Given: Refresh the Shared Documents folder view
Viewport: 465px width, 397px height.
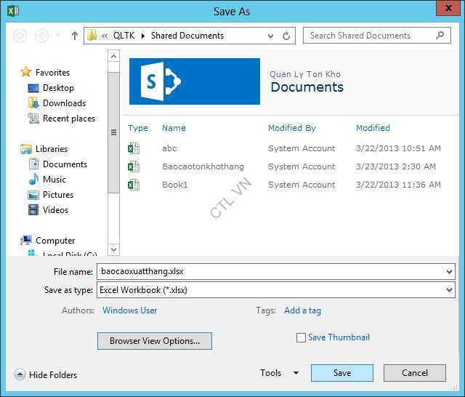Looking at the screenshot, I should pyautogui.click(x=287, y=36).
